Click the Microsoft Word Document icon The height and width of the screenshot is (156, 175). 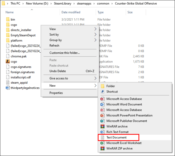[102, 104]
